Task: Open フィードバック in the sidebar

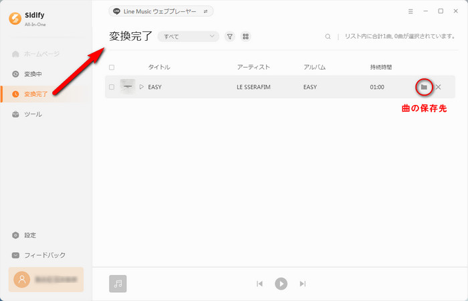Action: coord(39,256)
